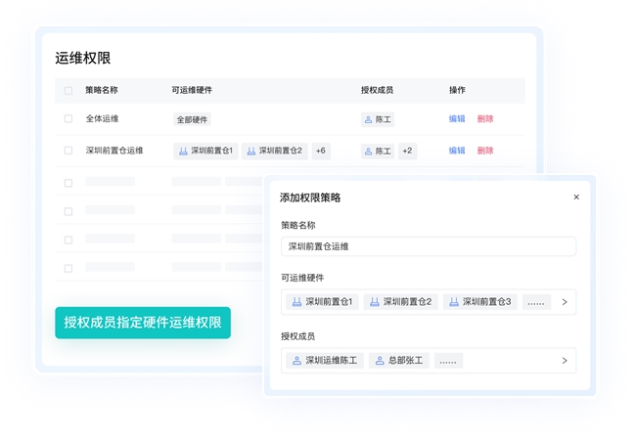This screenshot has height=438, width=636.
Task: Click the 授权成员指定硬件运维权限 button
Action: click(143, 323)
